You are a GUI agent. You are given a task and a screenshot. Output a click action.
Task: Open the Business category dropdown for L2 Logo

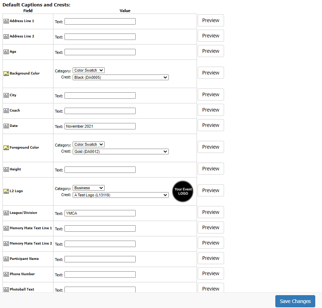point(88,188)
